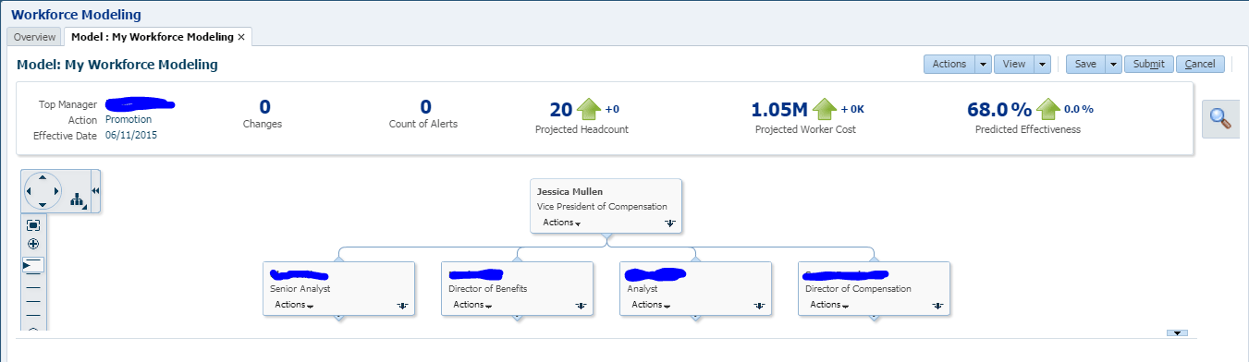This screenshot has width=1249, height=362.
Task: Click the Cancel button
Action: click(1200, 64)
